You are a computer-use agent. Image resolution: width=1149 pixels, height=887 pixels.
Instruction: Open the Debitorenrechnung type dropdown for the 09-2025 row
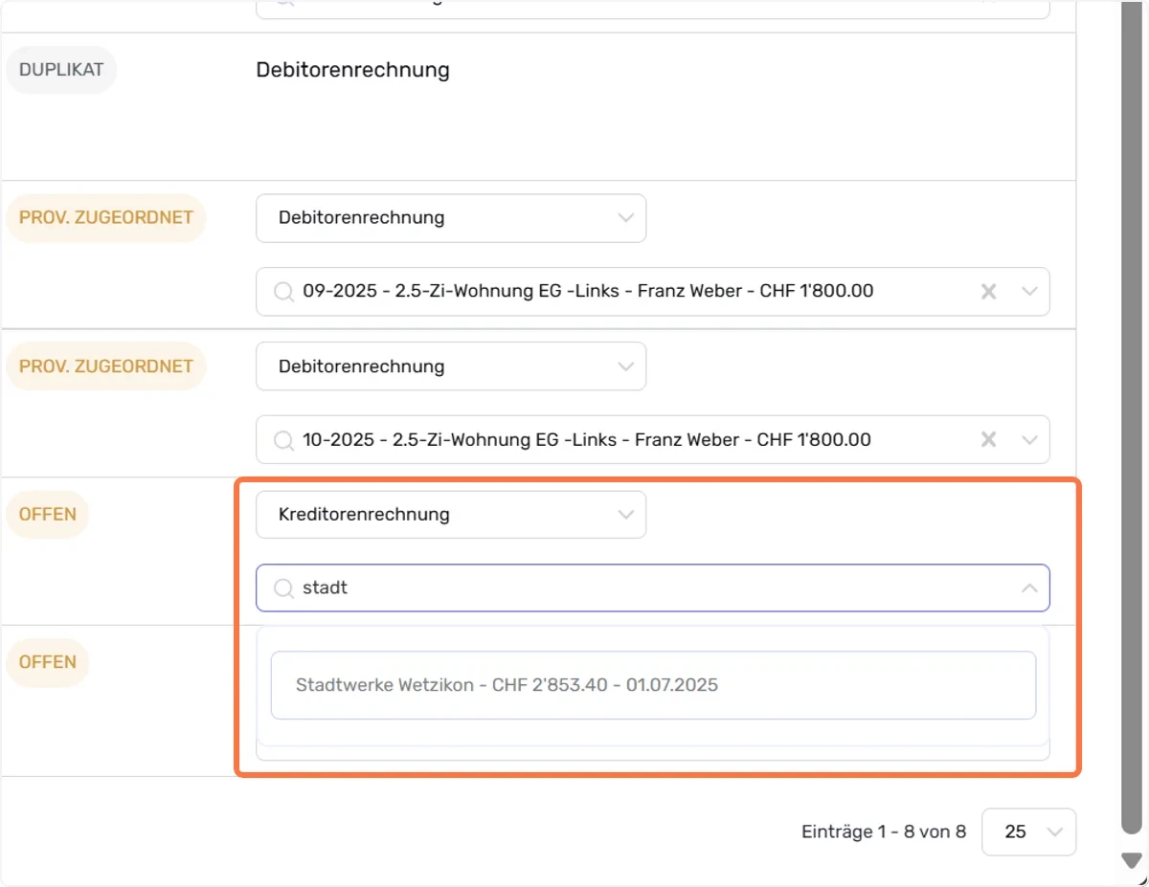point(451,218)
